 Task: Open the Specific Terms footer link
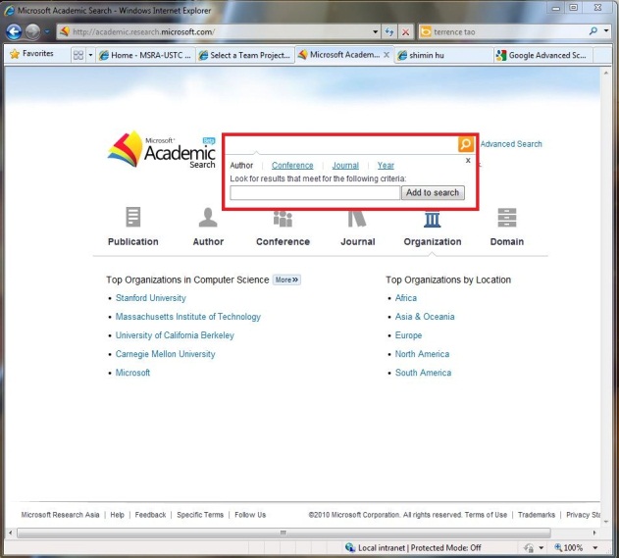200,515
